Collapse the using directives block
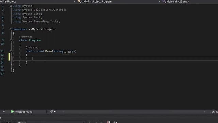 click(x=11, y=6)
